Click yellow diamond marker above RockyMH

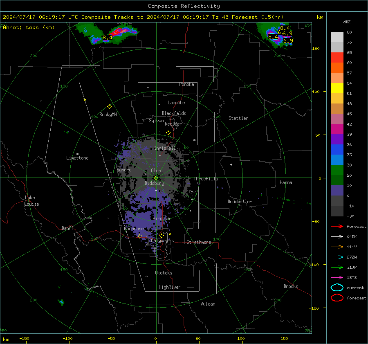109,107
